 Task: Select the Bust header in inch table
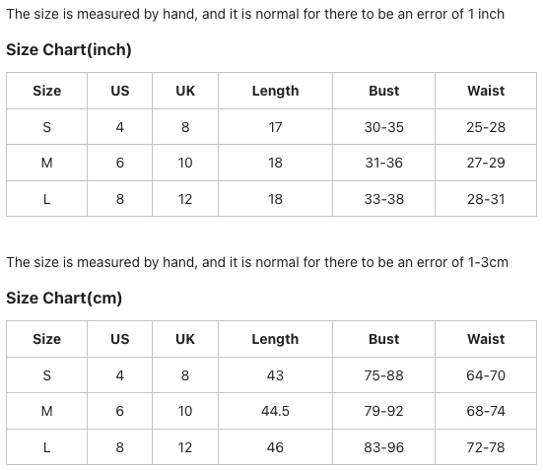coord(383,91)
